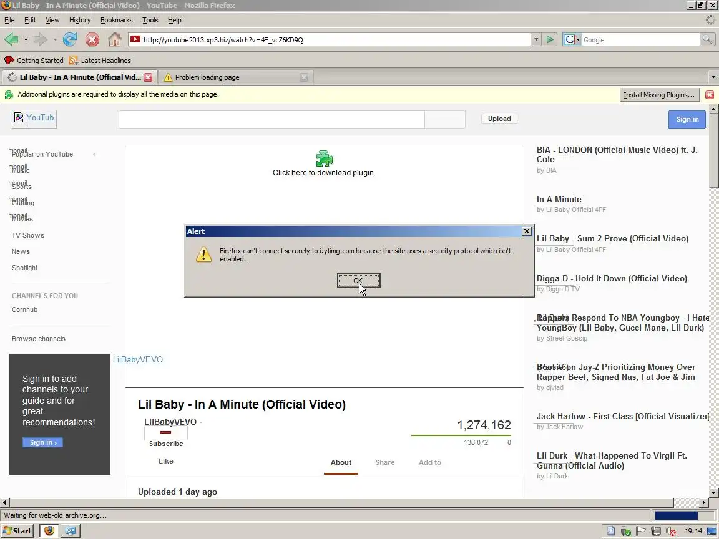Open News in the guide sidebar

pyautogui.click(x=21, y=251)
